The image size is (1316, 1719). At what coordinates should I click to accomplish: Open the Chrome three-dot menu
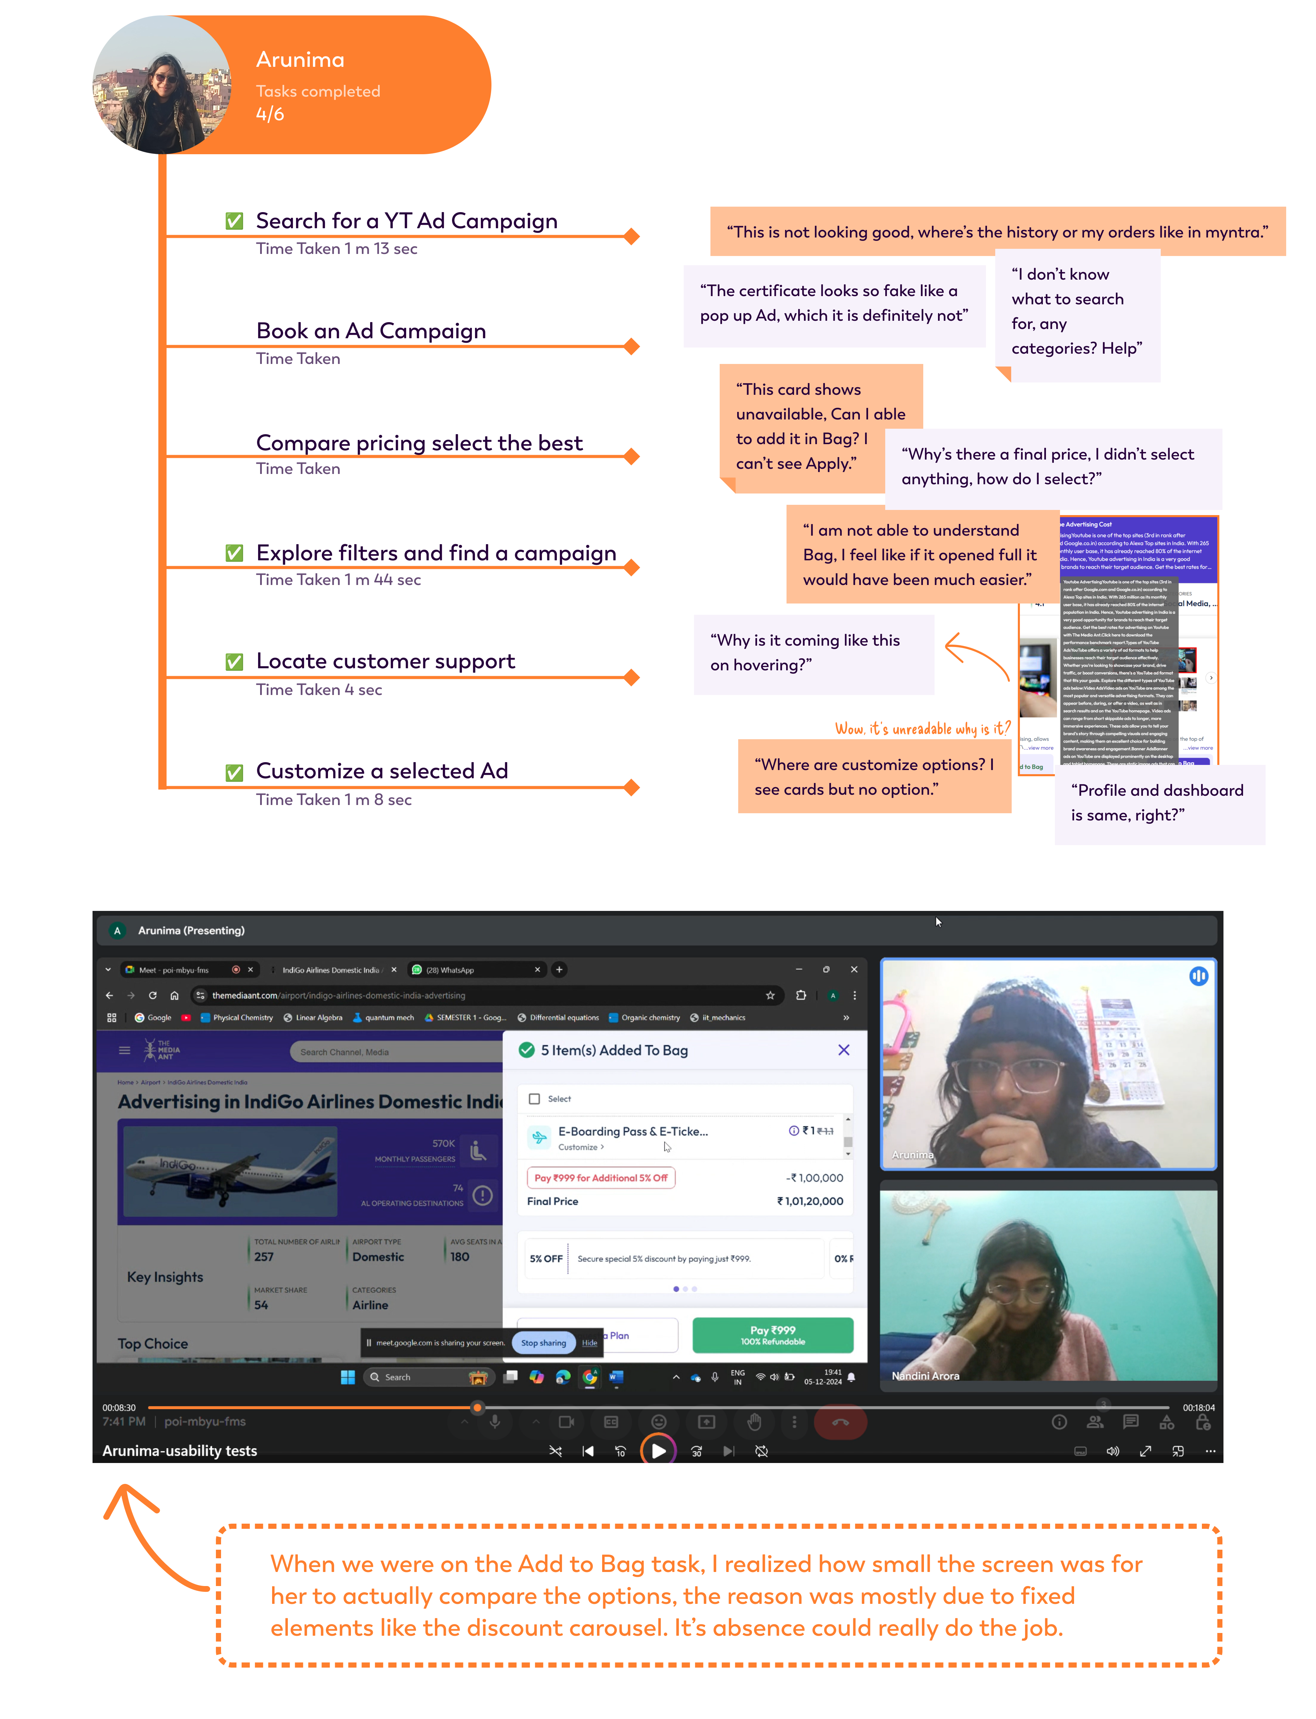pyautogui.click(x=855, y=995)
